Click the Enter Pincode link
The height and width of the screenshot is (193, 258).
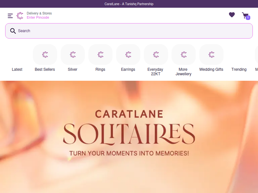click(x=38, y=17)
